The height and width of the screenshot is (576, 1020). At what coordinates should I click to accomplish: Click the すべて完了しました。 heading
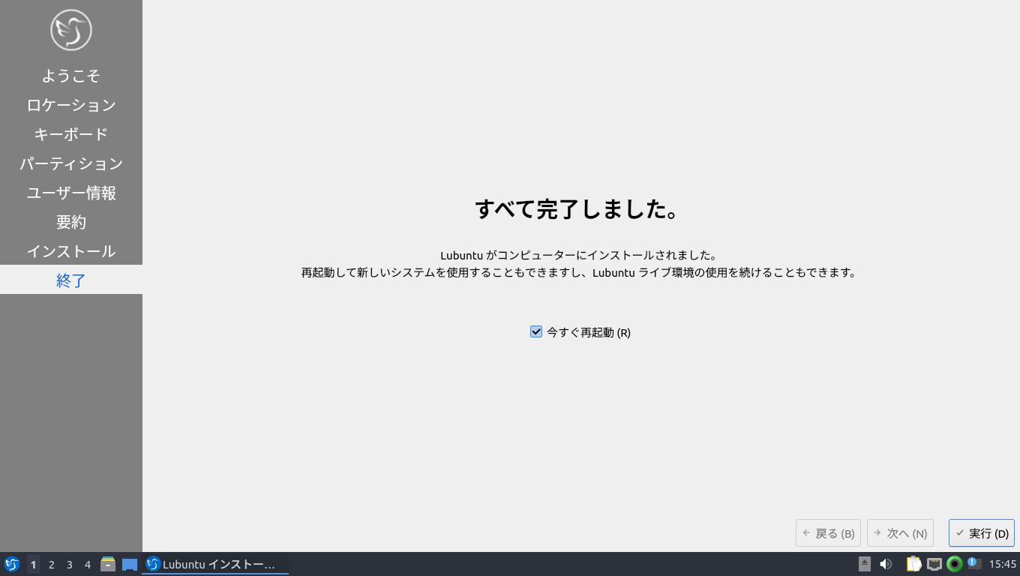pyautogui.click(x=577, y=209)
